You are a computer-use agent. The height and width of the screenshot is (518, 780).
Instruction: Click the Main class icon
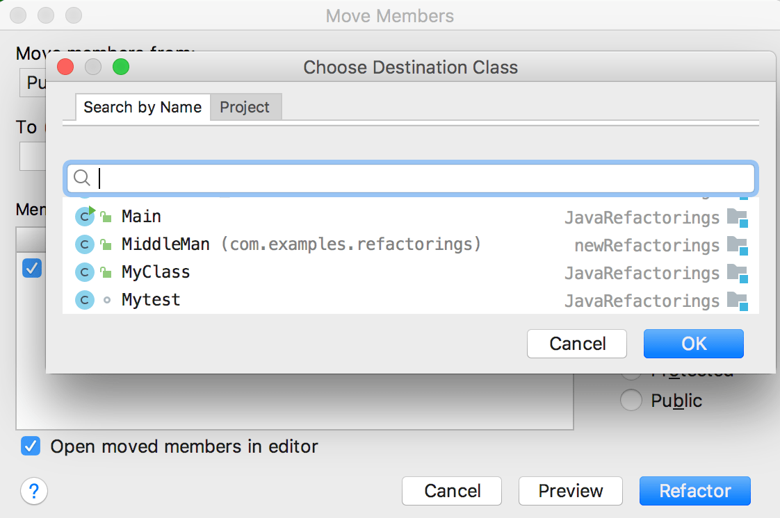pos(84,217)
